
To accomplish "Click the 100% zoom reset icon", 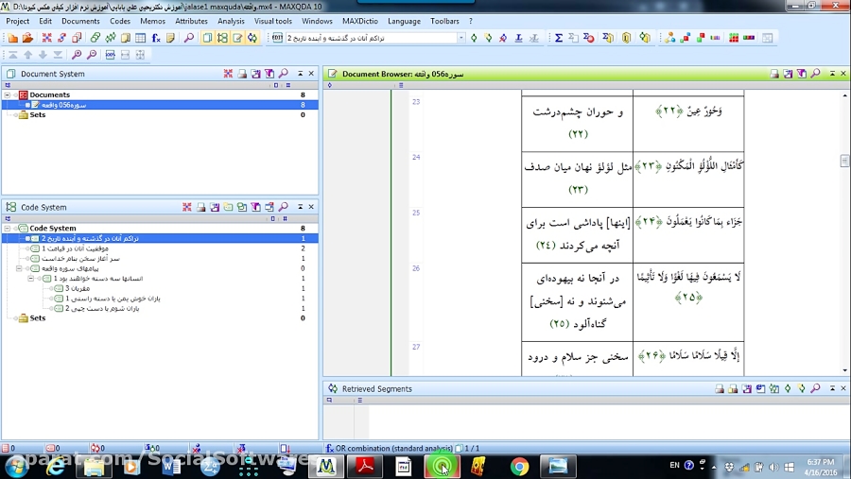I will pos(111,55).
